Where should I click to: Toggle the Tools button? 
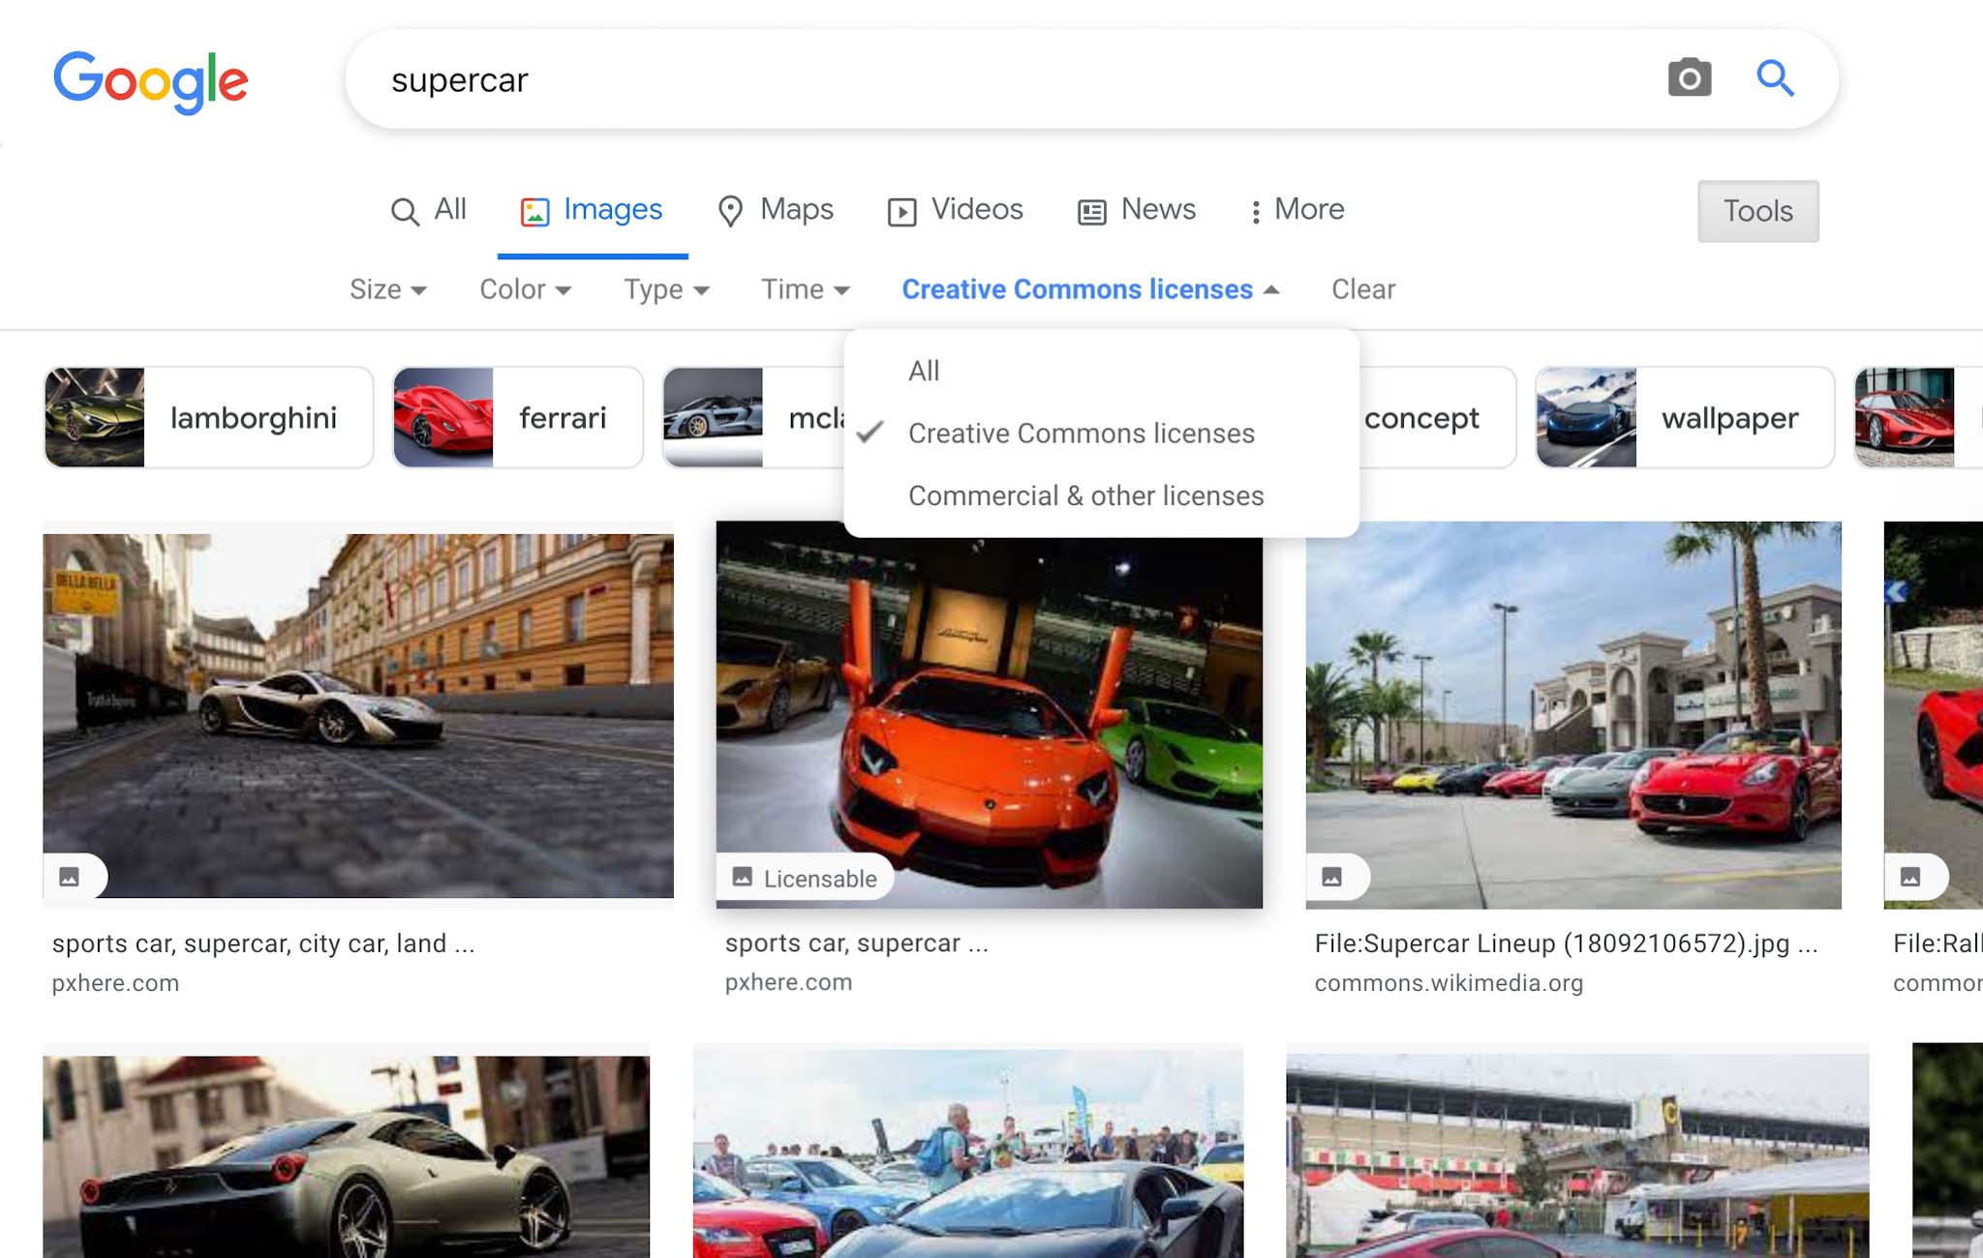(x=1757, y=211)
